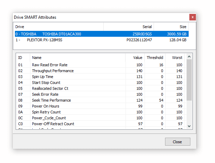Click the Drive column header
Image resolution: width=215 pixels, height=163 pixels.
[59, 27]
